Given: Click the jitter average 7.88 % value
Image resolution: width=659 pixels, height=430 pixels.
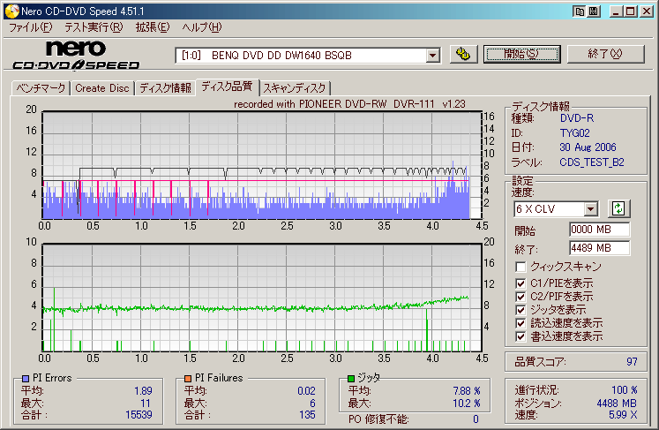Looking at the screenshot, I should coord(467,391).
